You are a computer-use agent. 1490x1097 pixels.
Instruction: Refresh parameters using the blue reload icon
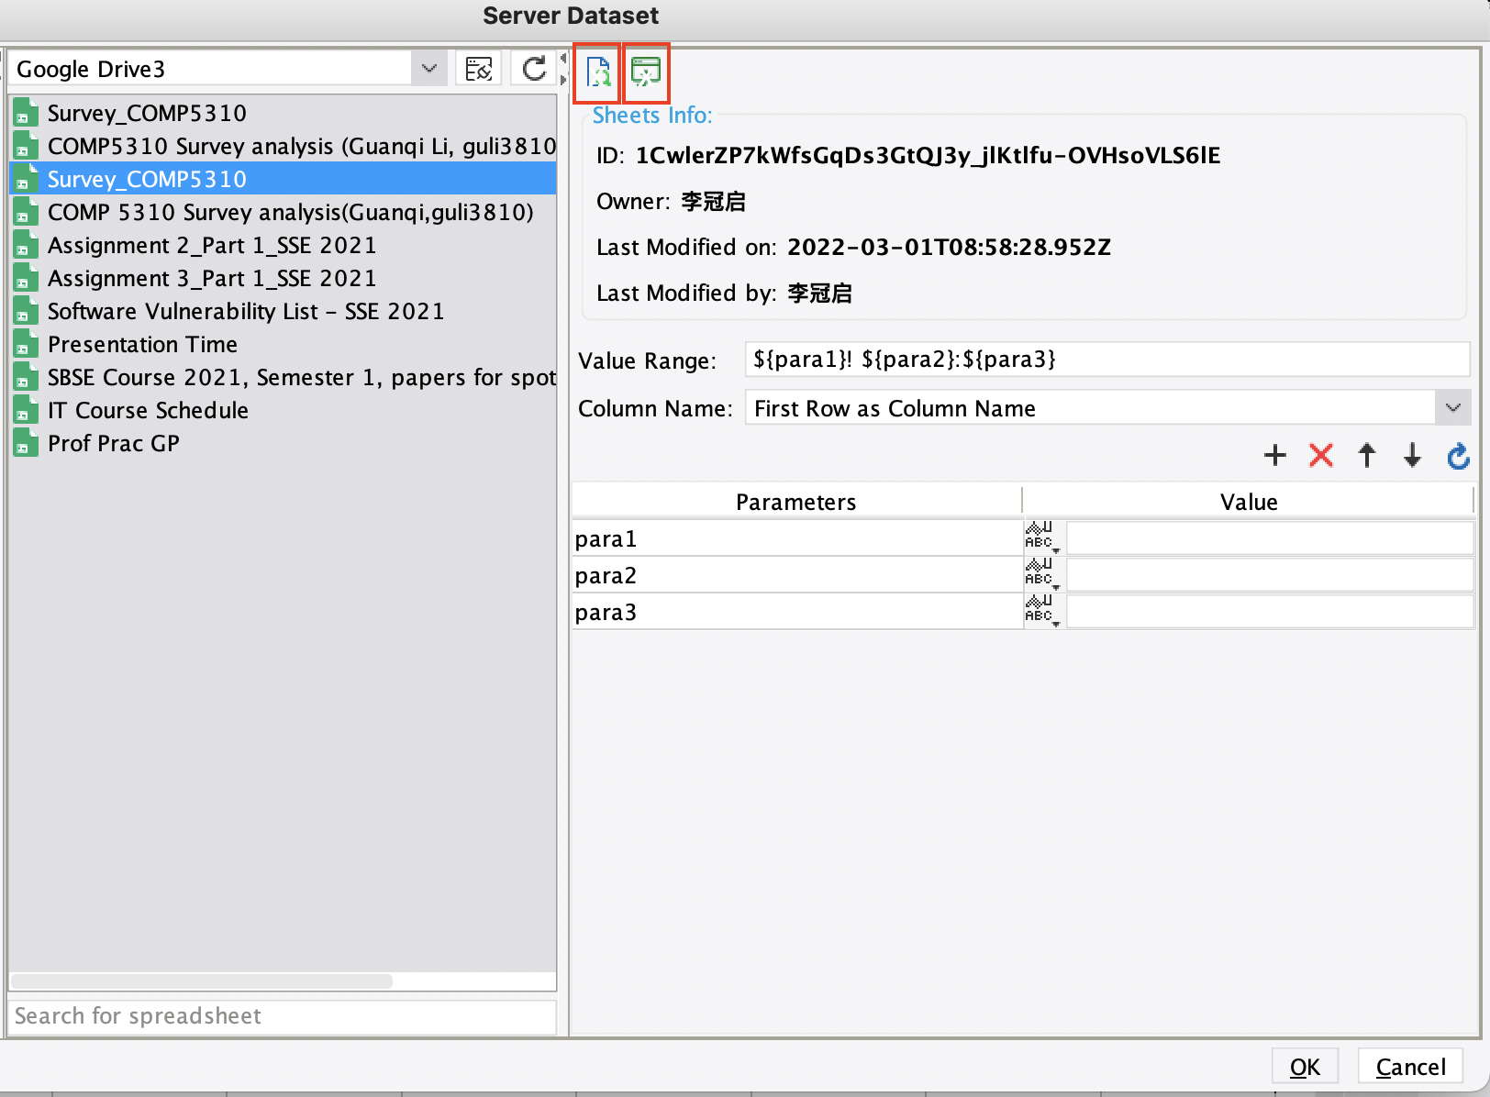click(x=1458, y=456)
